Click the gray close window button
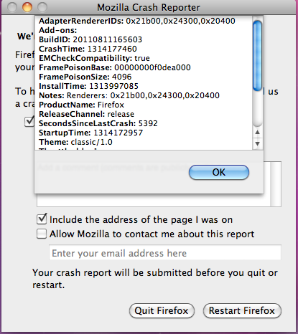 pos(12,7)
